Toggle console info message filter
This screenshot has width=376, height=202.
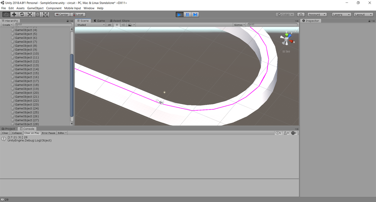(x=279, y=133)
